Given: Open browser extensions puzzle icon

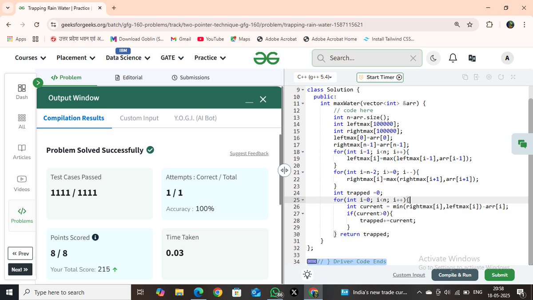Looking at the screenshot, I should pos(489,24).
